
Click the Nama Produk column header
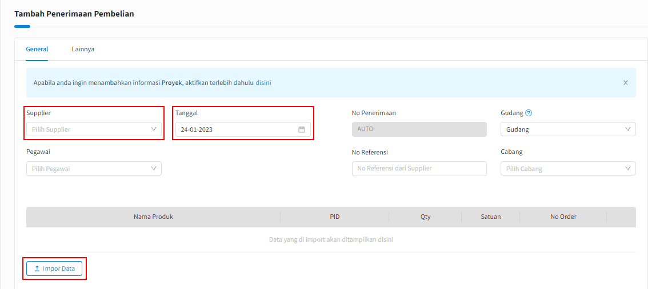coord(153,217)
